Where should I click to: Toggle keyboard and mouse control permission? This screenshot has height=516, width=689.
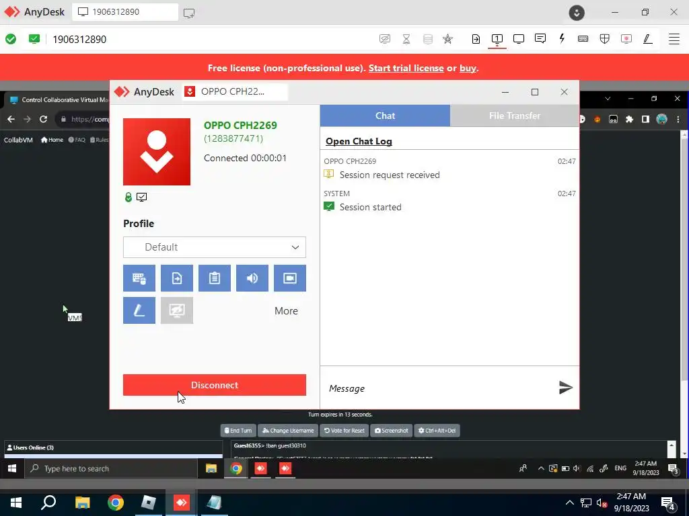[139, 278]
